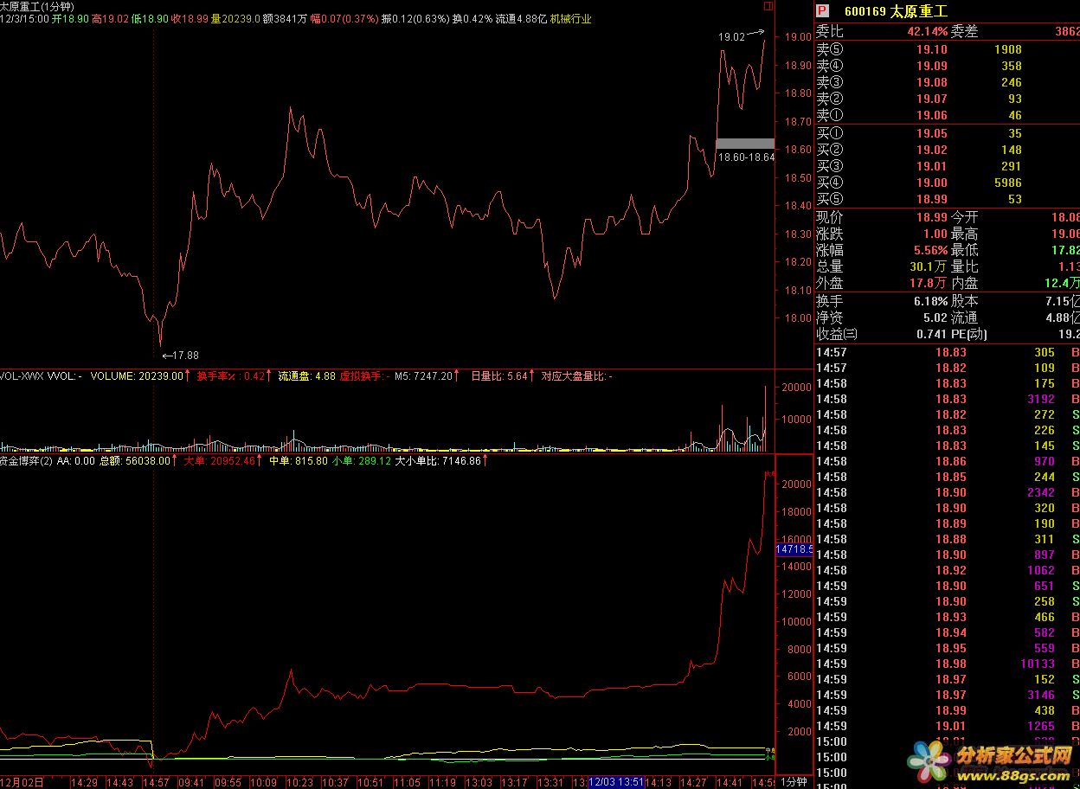Click the red P icon beside 600169

click(x=824, y=11)
